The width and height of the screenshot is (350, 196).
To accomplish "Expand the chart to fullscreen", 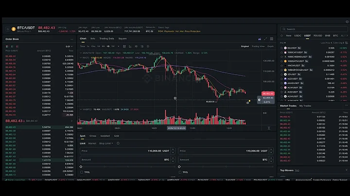I will [x=265, y=39].
